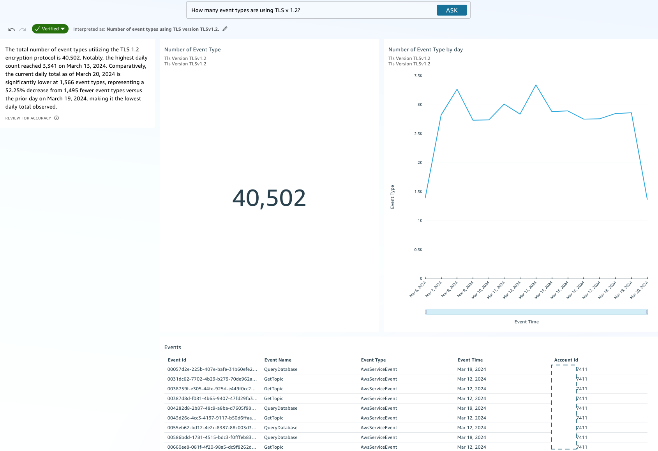Image resolution: width=658 pixels, height=451 pixels.
Task: Click the REVIEW FOR ACCURACY label
Action: (28, 118)
